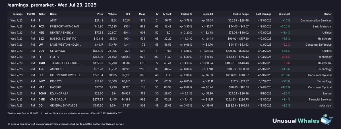
Task: Click Fiserv since last -23.5%
Action: (285, 57)
